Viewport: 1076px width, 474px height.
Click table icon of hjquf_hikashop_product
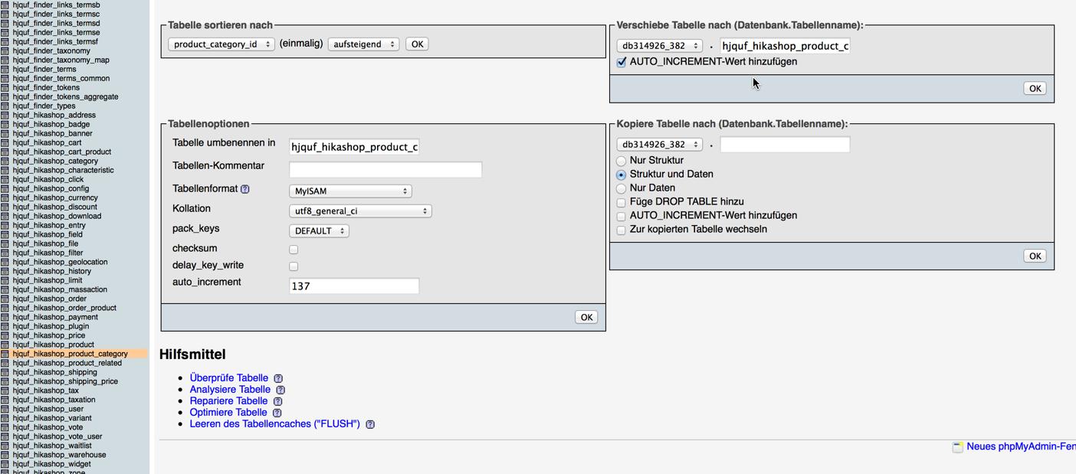(5, 345)
